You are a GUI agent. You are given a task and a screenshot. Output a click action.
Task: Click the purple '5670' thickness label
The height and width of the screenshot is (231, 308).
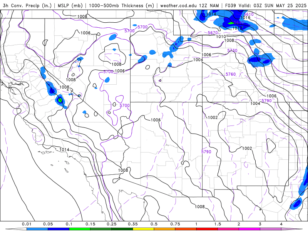click(213, 33)
